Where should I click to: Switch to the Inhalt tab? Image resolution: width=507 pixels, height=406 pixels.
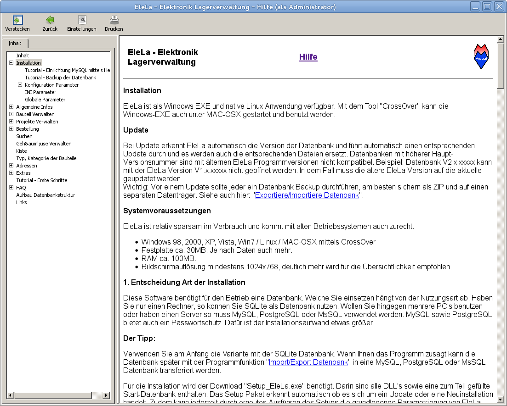pyautogui.click(x=15, y=43)
